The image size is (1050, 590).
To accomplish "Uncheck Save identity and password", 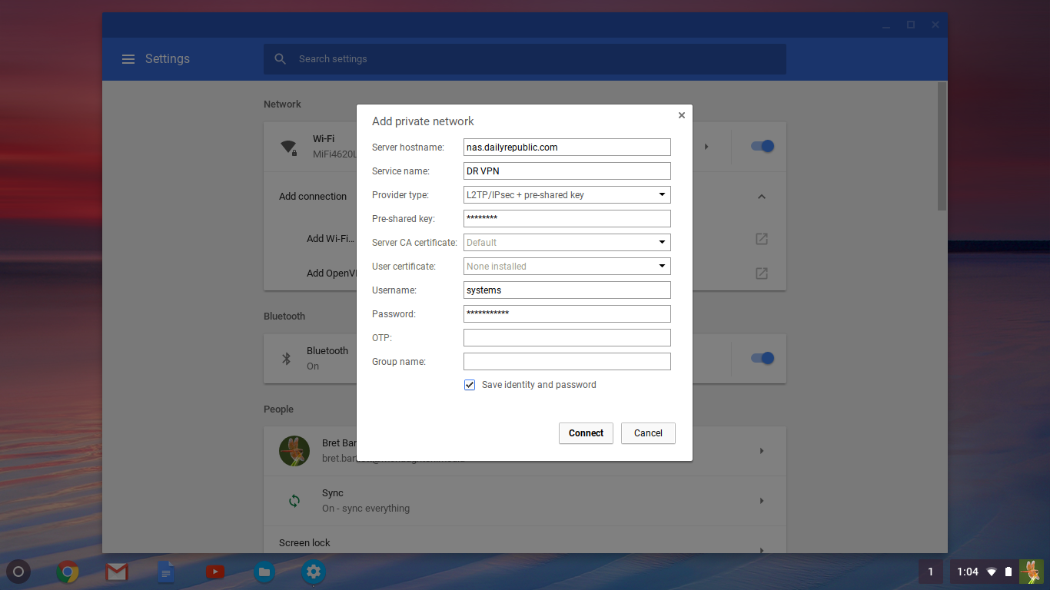I will tap(470, 385).
